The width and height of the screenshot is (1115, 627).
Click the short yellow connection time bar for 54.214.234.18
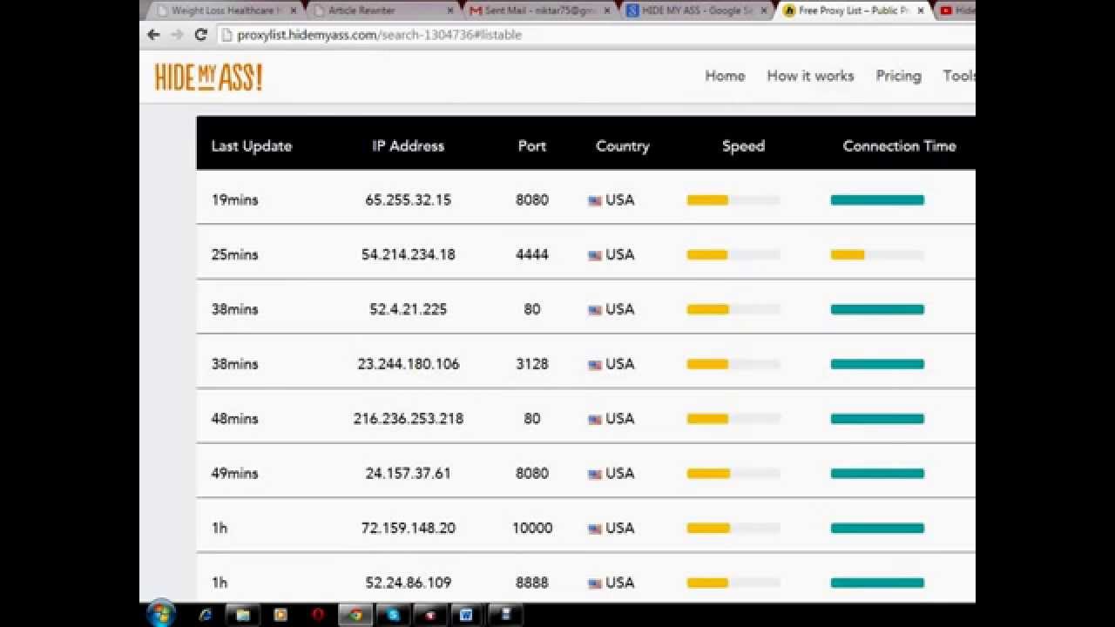point(848,255)
